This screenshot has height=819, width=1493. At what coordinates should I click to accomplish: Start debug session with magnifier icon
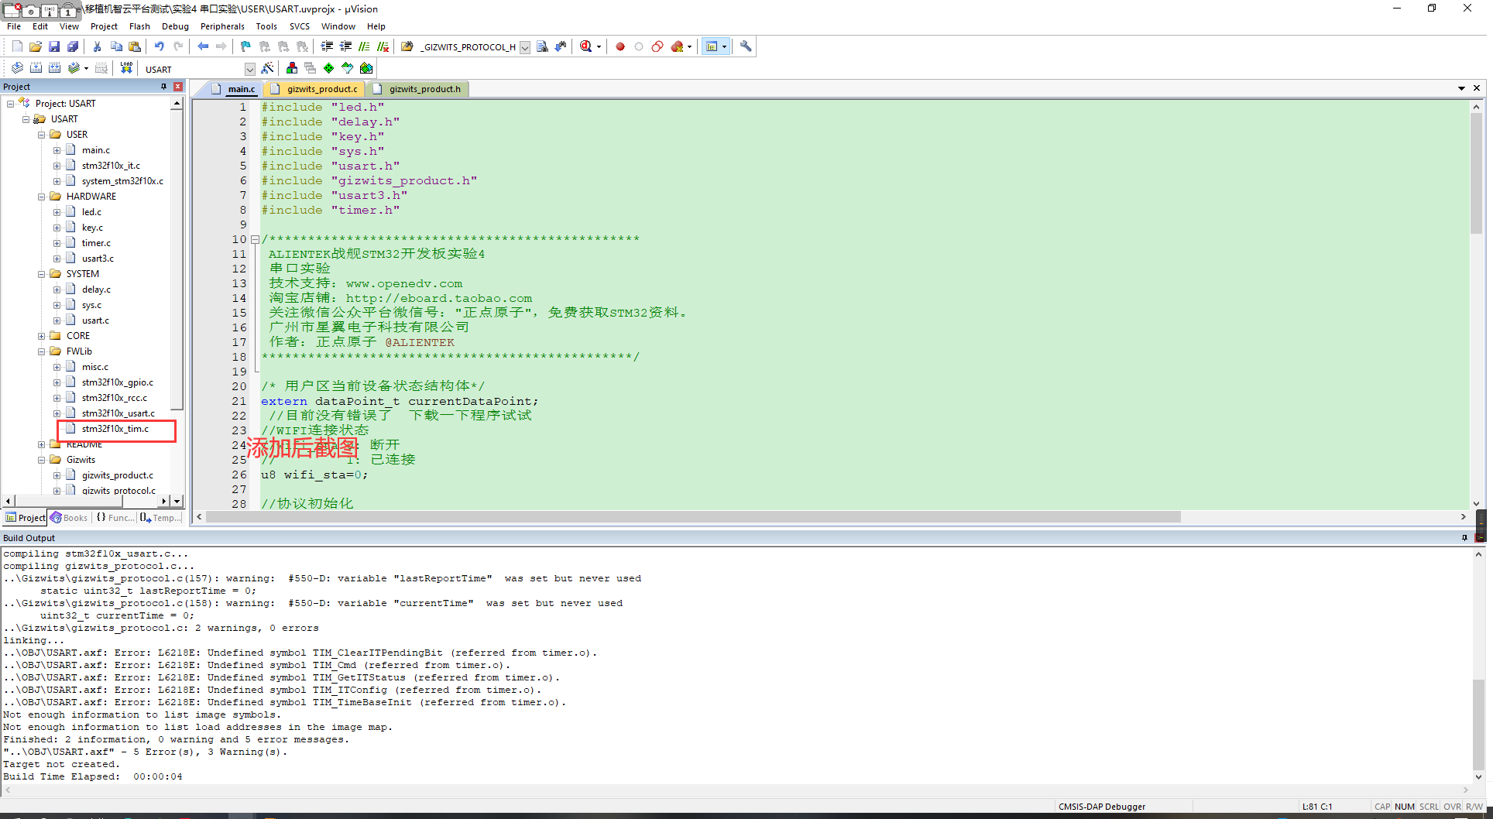(x=586, y=46)
